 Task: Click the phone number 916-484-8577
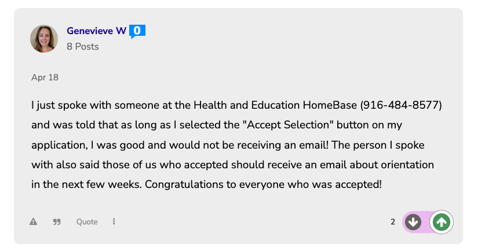pos(402,105)
